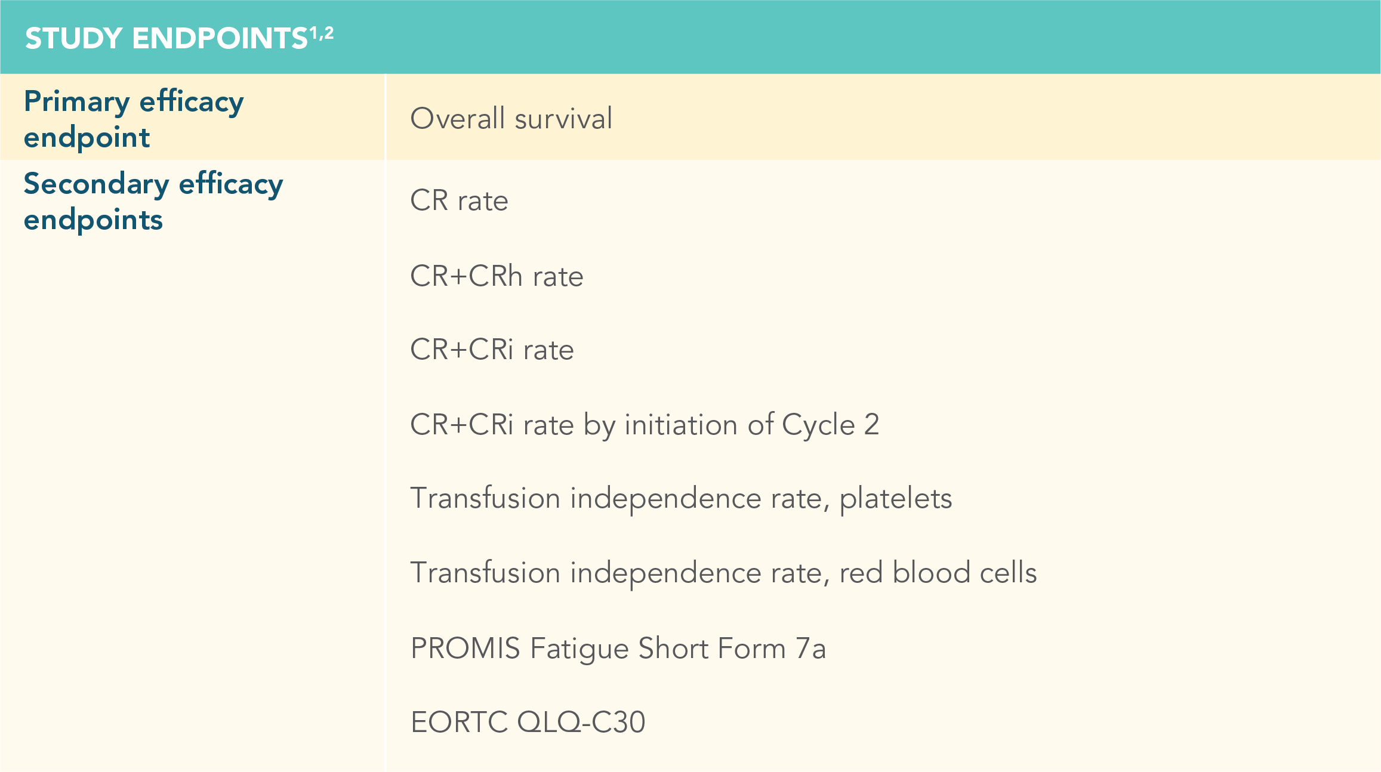Click the word platelets
Screen dimensions: 1381x772
[x=895, y=499]
